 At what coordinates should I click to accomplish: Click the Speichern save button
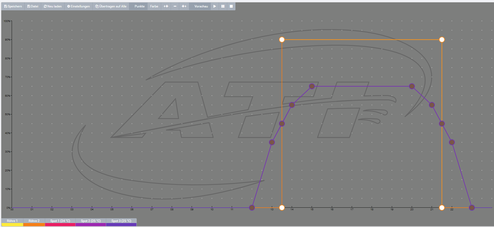(x=13, y=6)
